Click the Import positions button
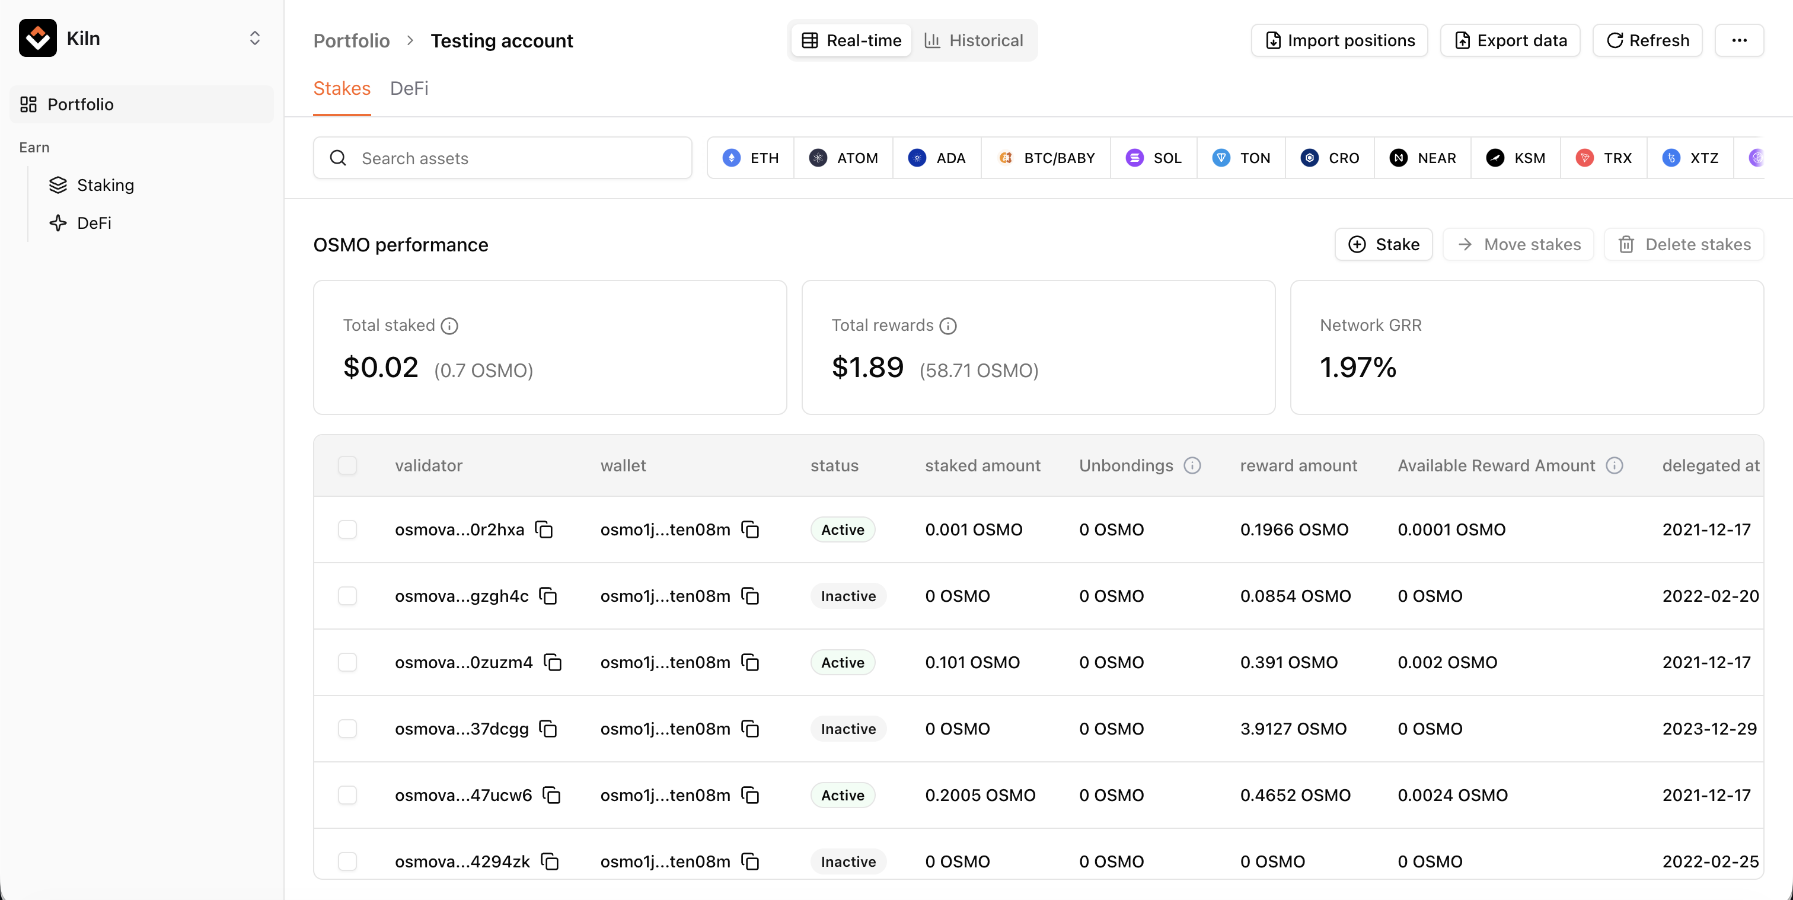The width and height of the screenshot is (1793, 900). [1339, 40]
